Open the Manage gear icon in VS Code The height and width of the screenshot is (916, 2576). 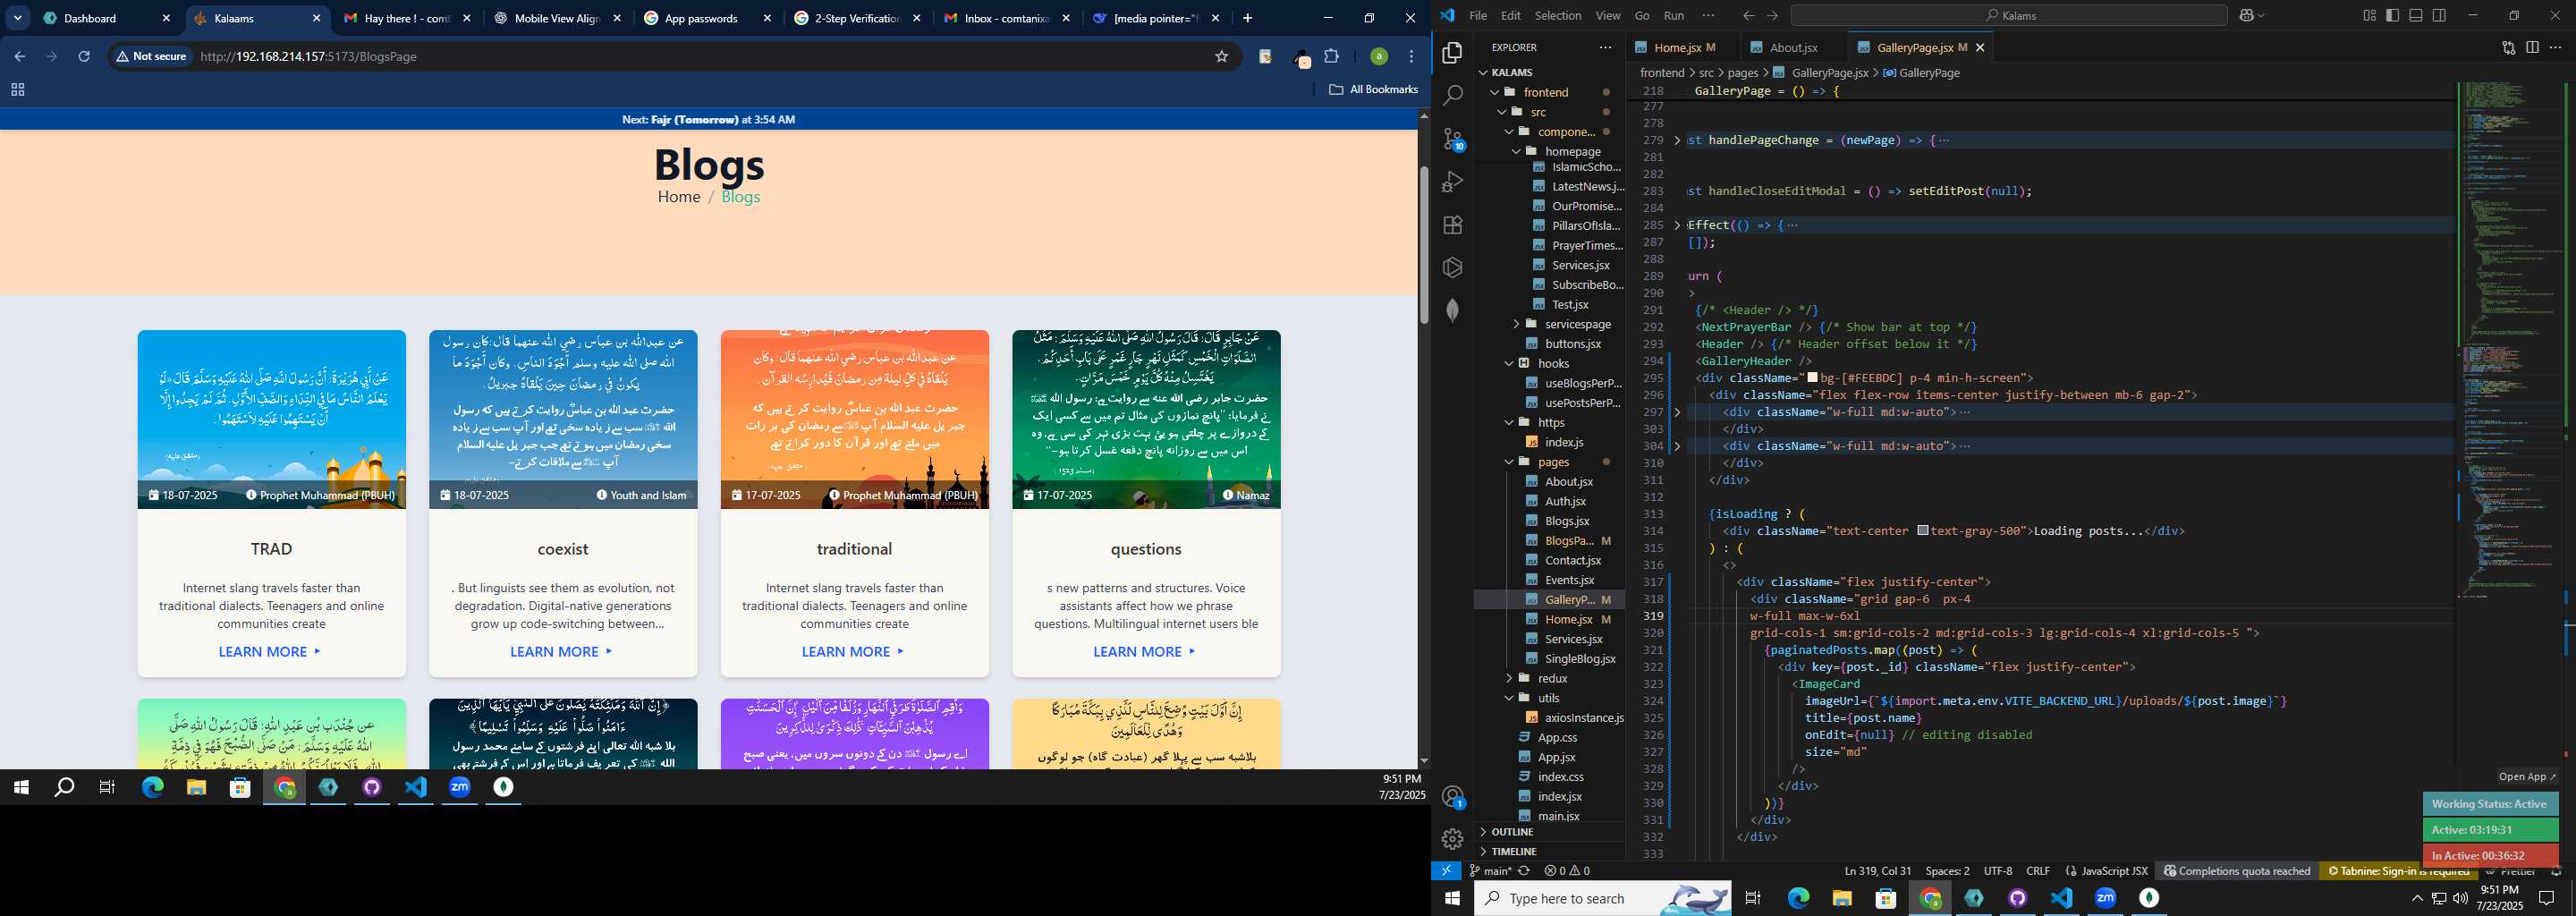pos(1452,839)
